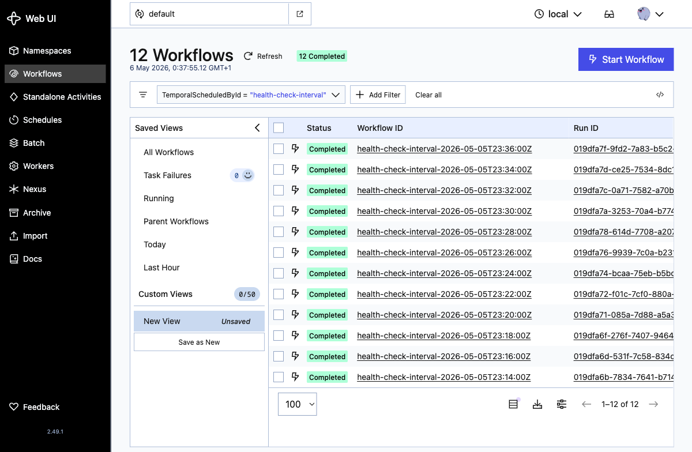Image resolution: width=692 pixels, height=452 pixels.
Task: Select the Task Failures saved view
Action: click(x=199, y=175)
